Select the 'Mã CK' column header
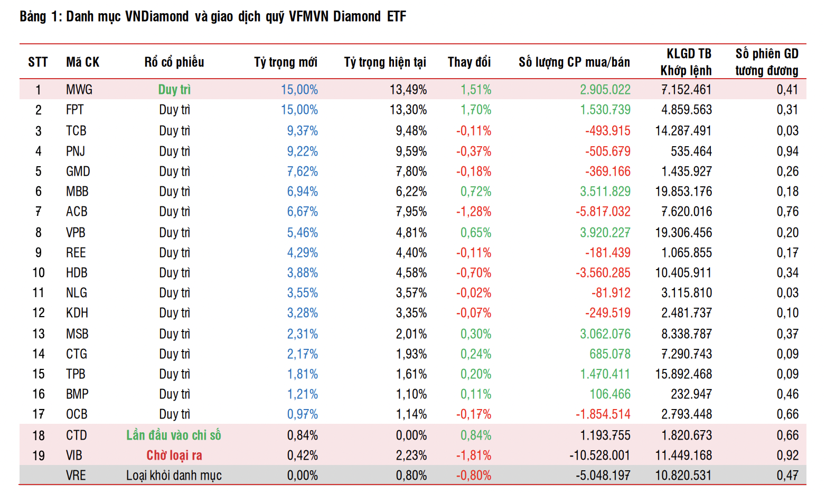The image size is (826, 494). [83, 62]
